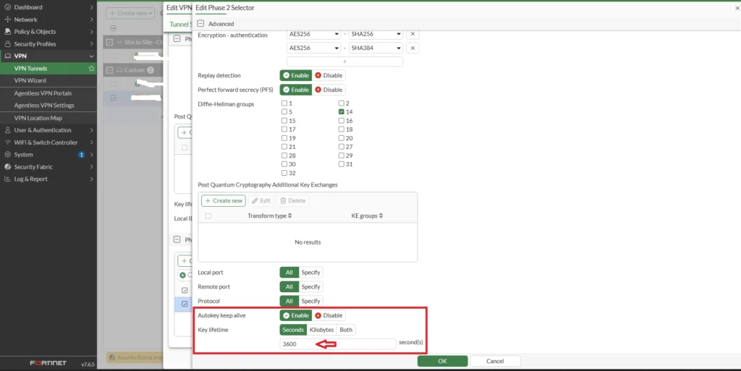Open AES256 dropdown paired with SHA256

tap(314, 34)
